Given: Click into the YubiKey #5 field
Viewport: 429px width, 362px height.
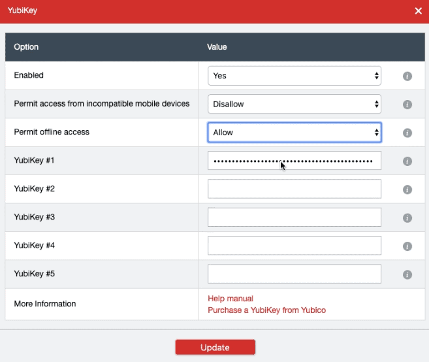Looking at the screenshot, I should pyautogui.click(x=294, y=274).
